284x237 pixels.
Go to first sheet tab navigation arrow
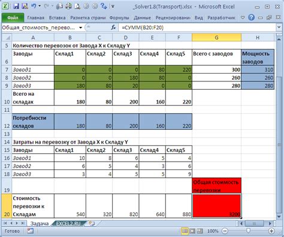(5, 223)
